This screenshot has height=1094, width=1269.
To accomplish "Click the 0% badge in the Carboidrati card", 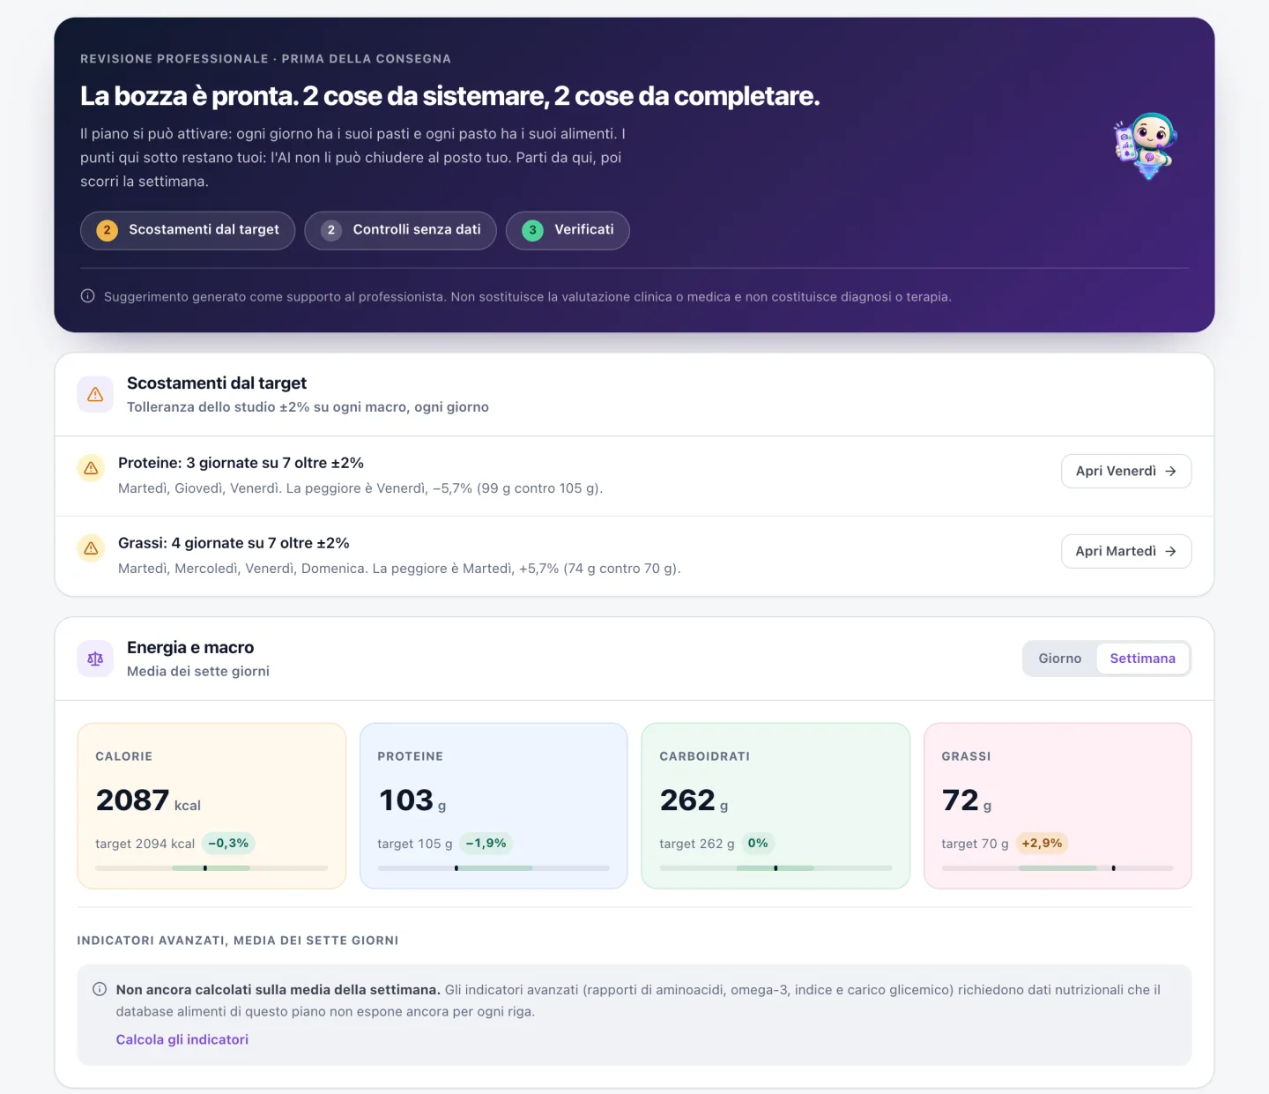I will pos(758,844).
